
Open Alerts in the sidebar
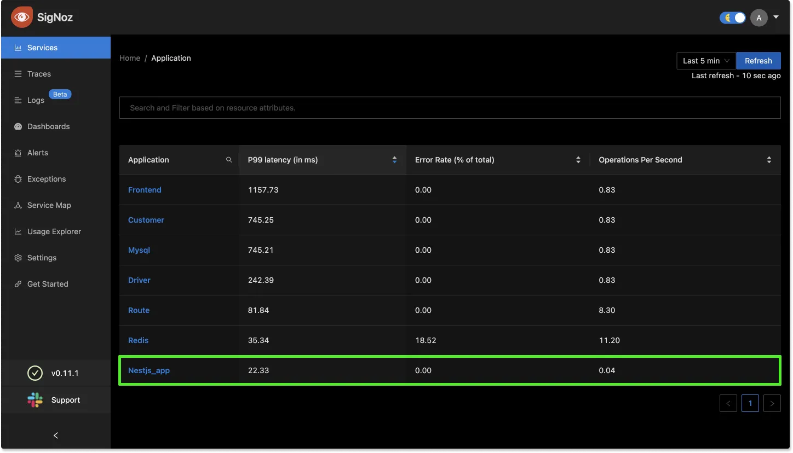56,153
